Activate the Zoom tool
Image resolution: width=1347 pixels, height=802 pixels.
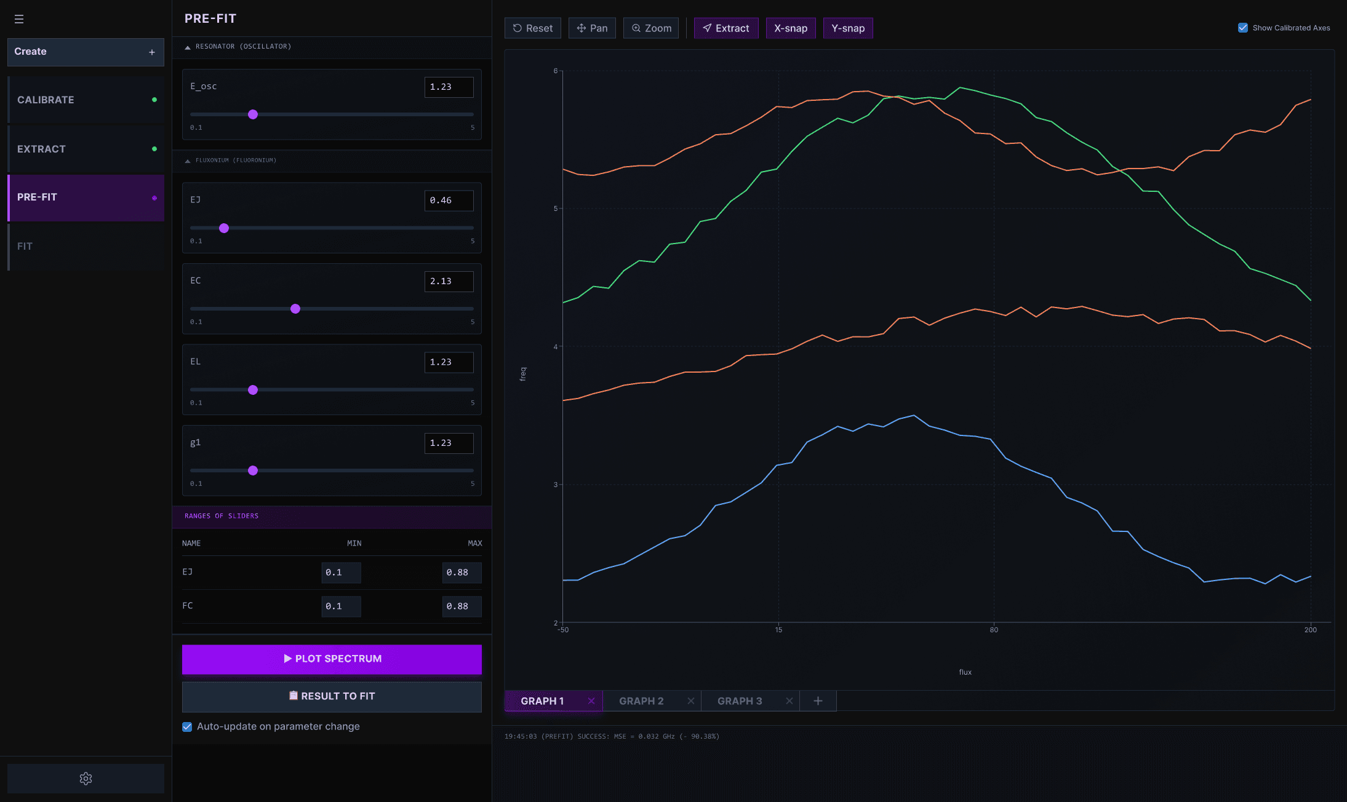click(x=651, y=28)
